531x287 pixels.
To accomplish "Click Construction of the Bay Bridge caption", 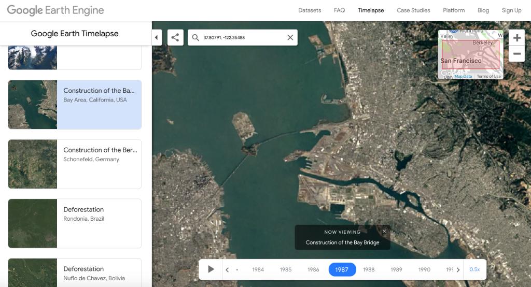I will 342,242.
